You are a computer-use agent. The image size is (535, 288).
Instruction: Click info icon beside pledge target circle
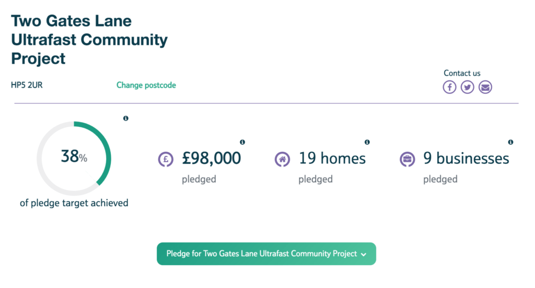[x=125, y=118]
